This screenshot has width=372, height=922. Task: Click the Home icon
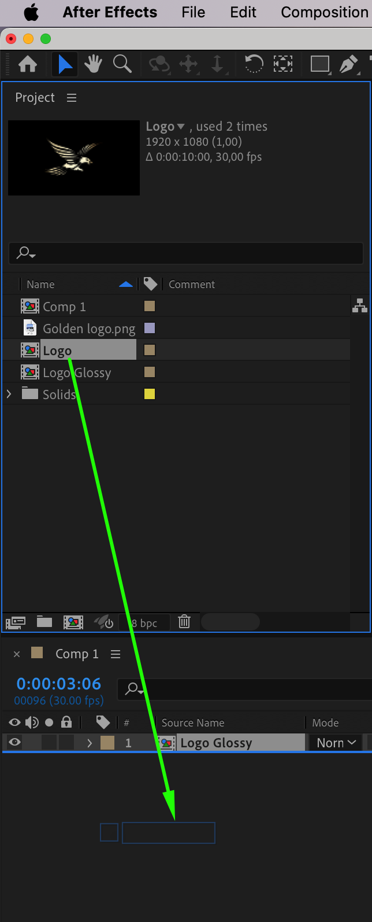(x=28, y=64)
